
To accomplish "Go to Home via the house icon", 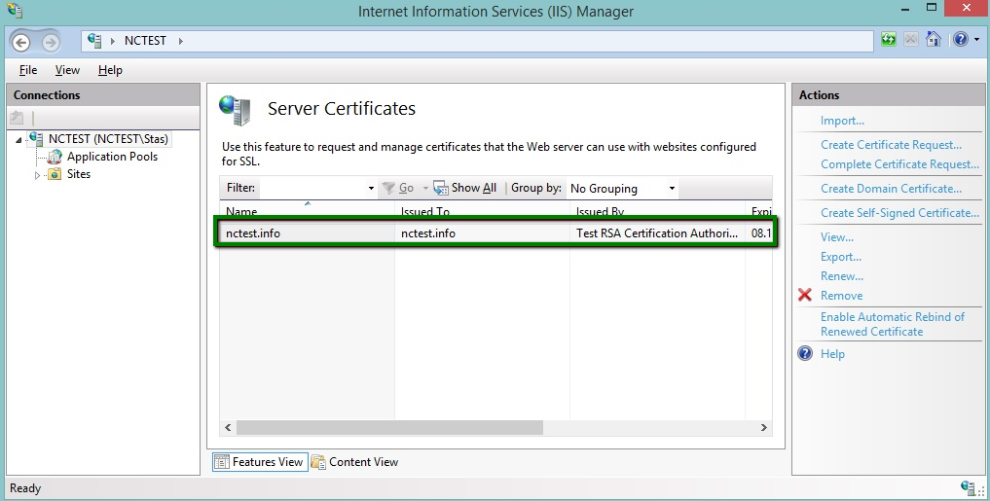I will (x=934, y=39).
